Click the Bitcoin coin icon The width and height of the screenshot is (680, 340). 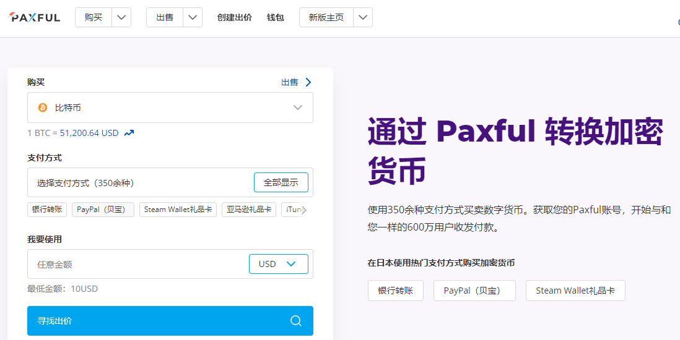43,108
